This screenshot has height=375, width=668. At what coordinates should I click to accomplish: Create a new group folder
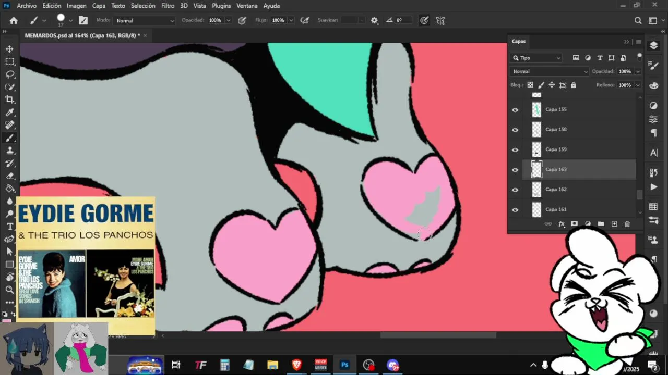601,224
